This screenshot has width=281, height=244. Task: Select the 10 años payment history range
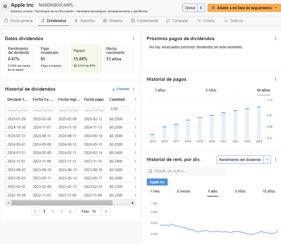pyautogui.click(x=263, y=90)
